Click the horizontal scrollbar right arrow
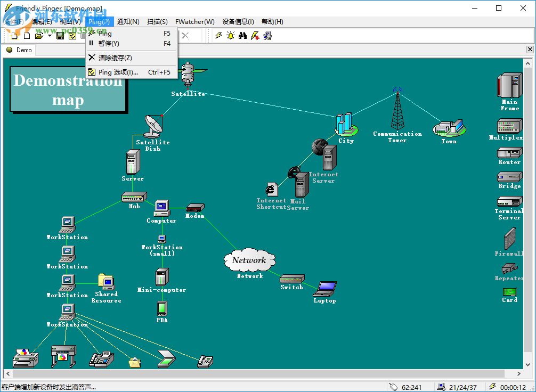This screenshot has width=536, height=392. click(x=519, y=373)
